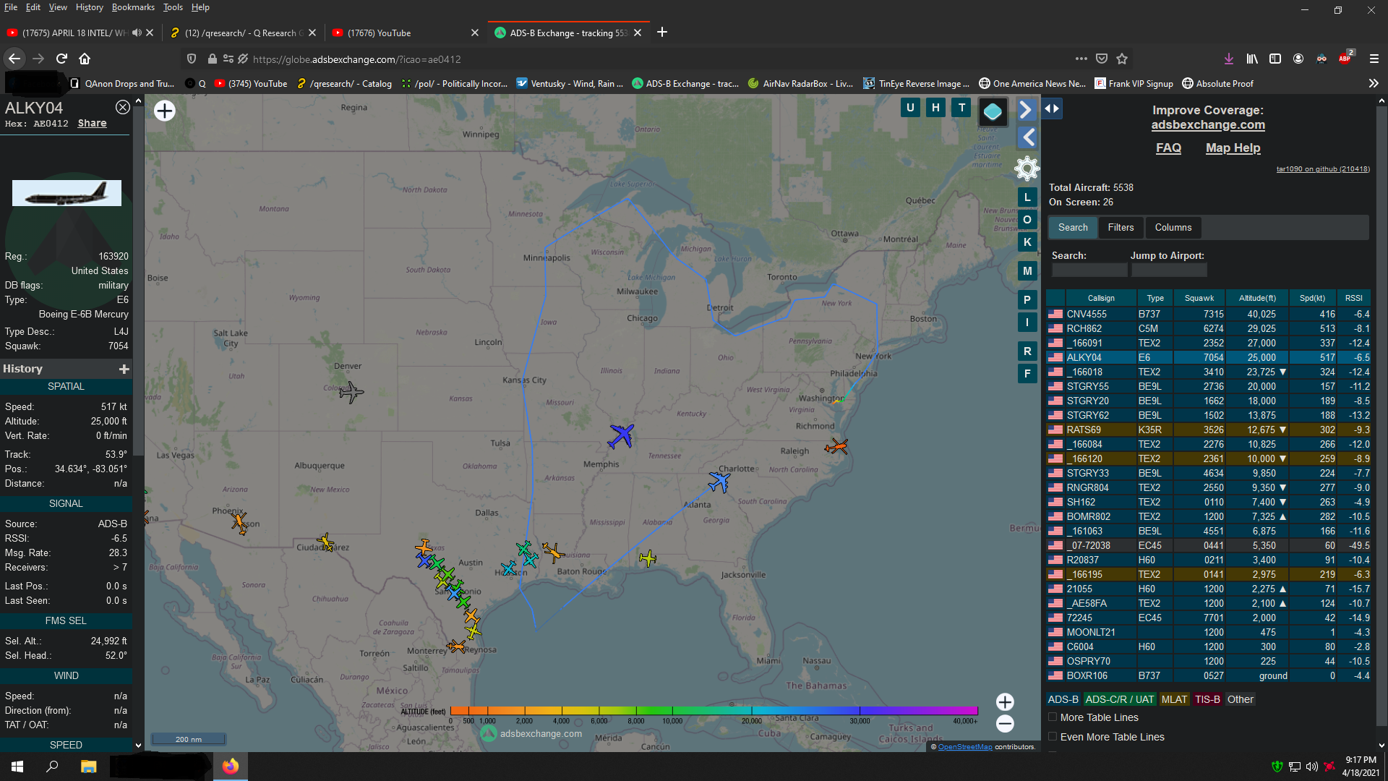1388x781 pixels.
Task: Click the ADS-B legend color swatch
Action: (x=1063, y=699)
